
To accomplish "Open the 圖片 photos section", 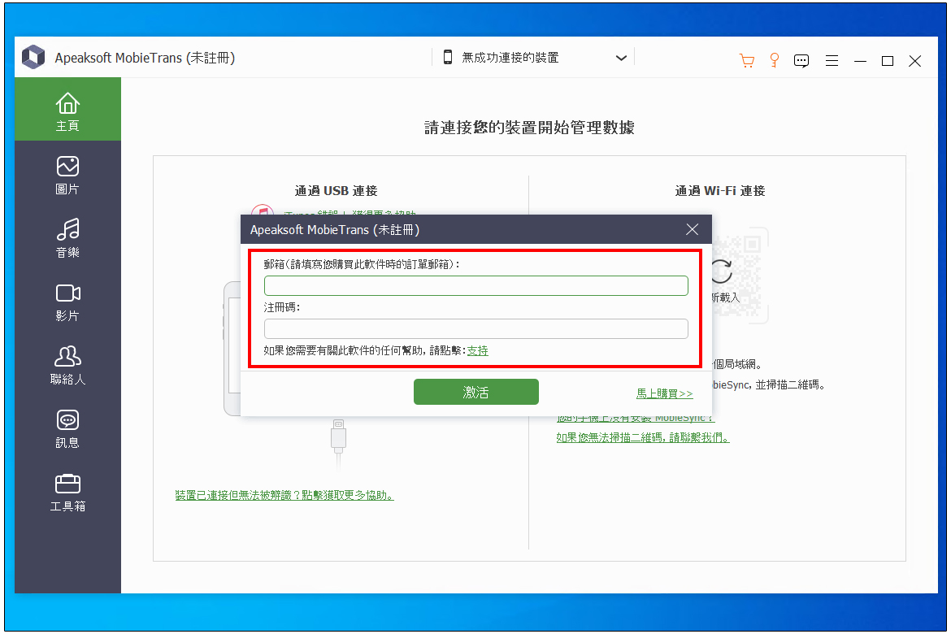I will [x=67, y=175].
